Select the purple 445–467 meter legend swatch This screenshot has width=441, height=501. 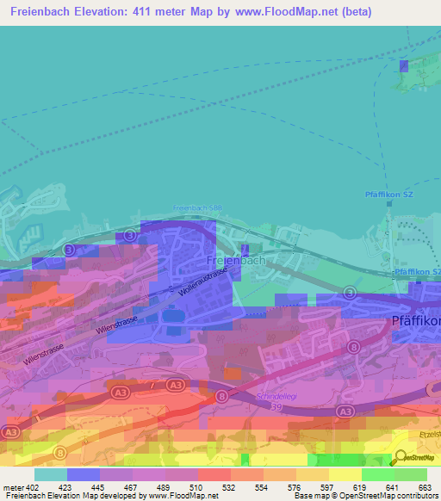point(116,475)
